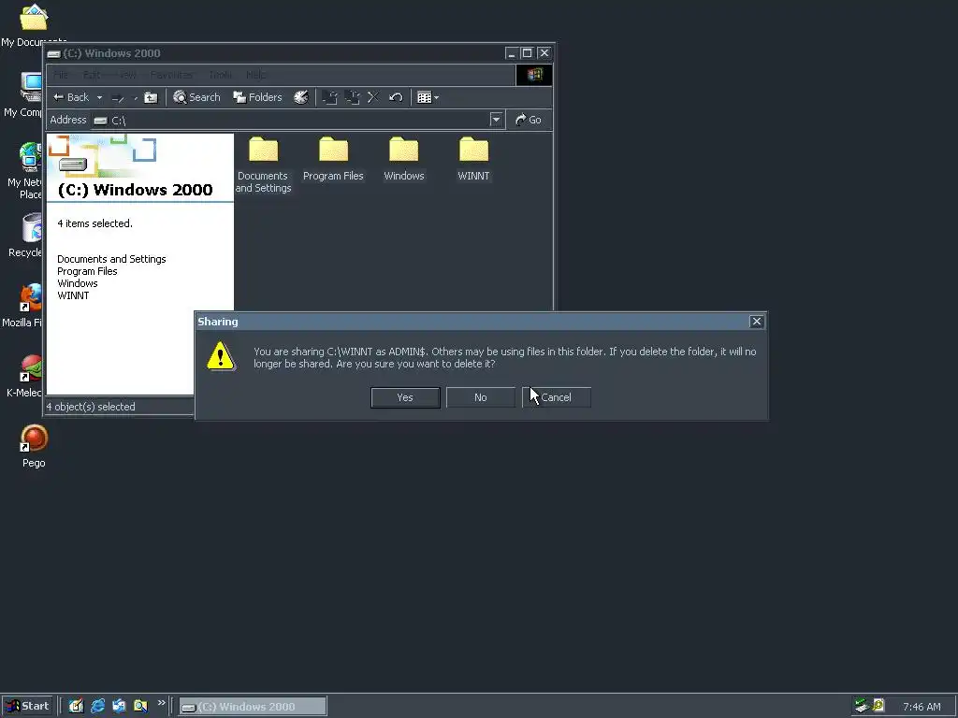The height and width of the screenshot is (718, 958).
Task: Click the fourth quick launch search icon
Action: coord(140,707)
